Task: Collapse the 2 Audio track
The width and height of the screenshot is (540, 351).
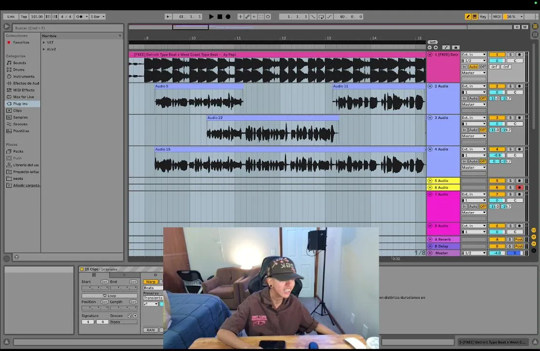Action: click(x=430, y=86)
